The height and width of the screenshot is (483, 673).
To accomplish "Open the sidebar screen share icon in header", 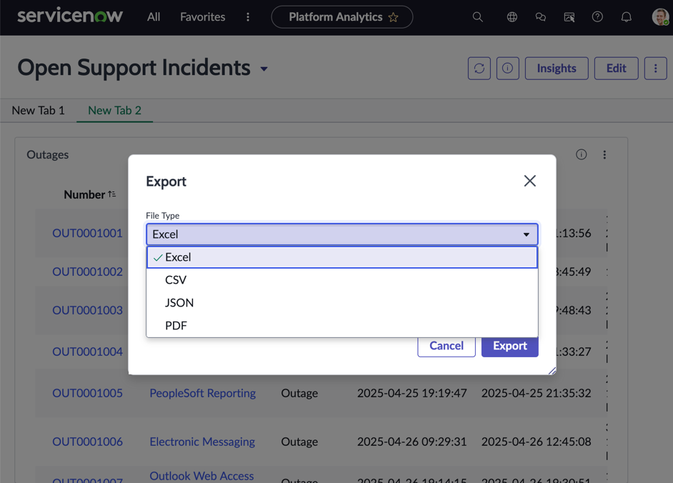I will 569,17.
